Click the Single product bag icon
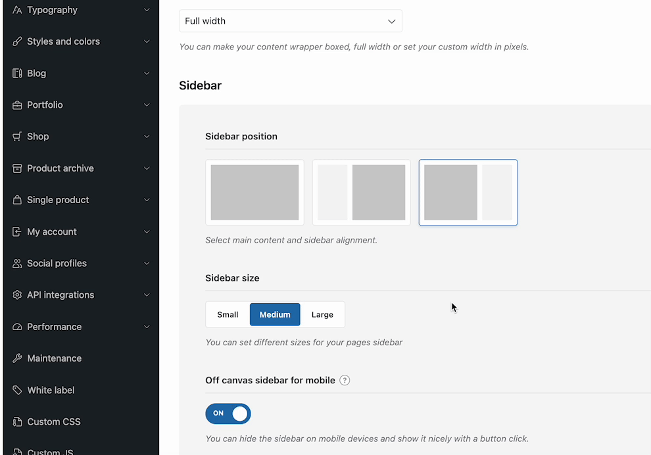 (x=17, y=200)
